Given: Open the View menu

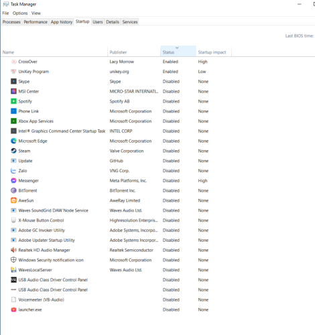Looking at the screenshot, I should click(x=36, y=13).
